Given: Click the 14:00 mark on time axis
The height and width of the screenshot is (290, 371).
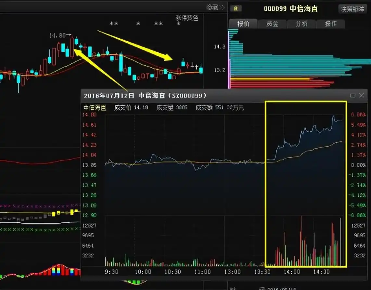Looking at the screenshot, I should pyautogui.click(x=292, y=271).
